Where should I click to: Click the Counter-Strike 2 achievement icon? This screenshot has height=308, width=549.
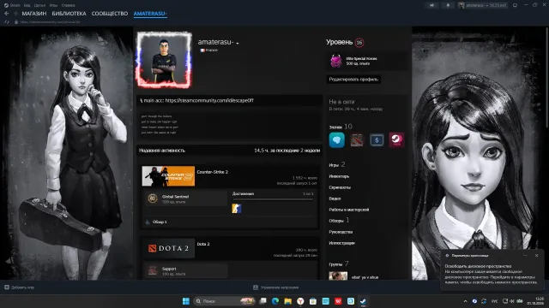[x=237, y=209]
